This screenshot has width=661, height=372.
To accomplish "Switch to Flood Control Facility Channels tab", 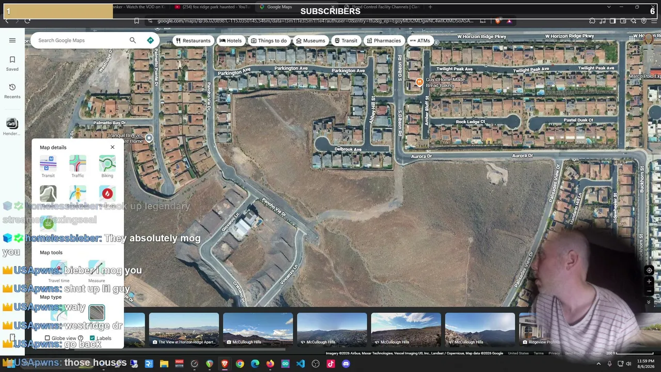I will (x=381, y=7).
